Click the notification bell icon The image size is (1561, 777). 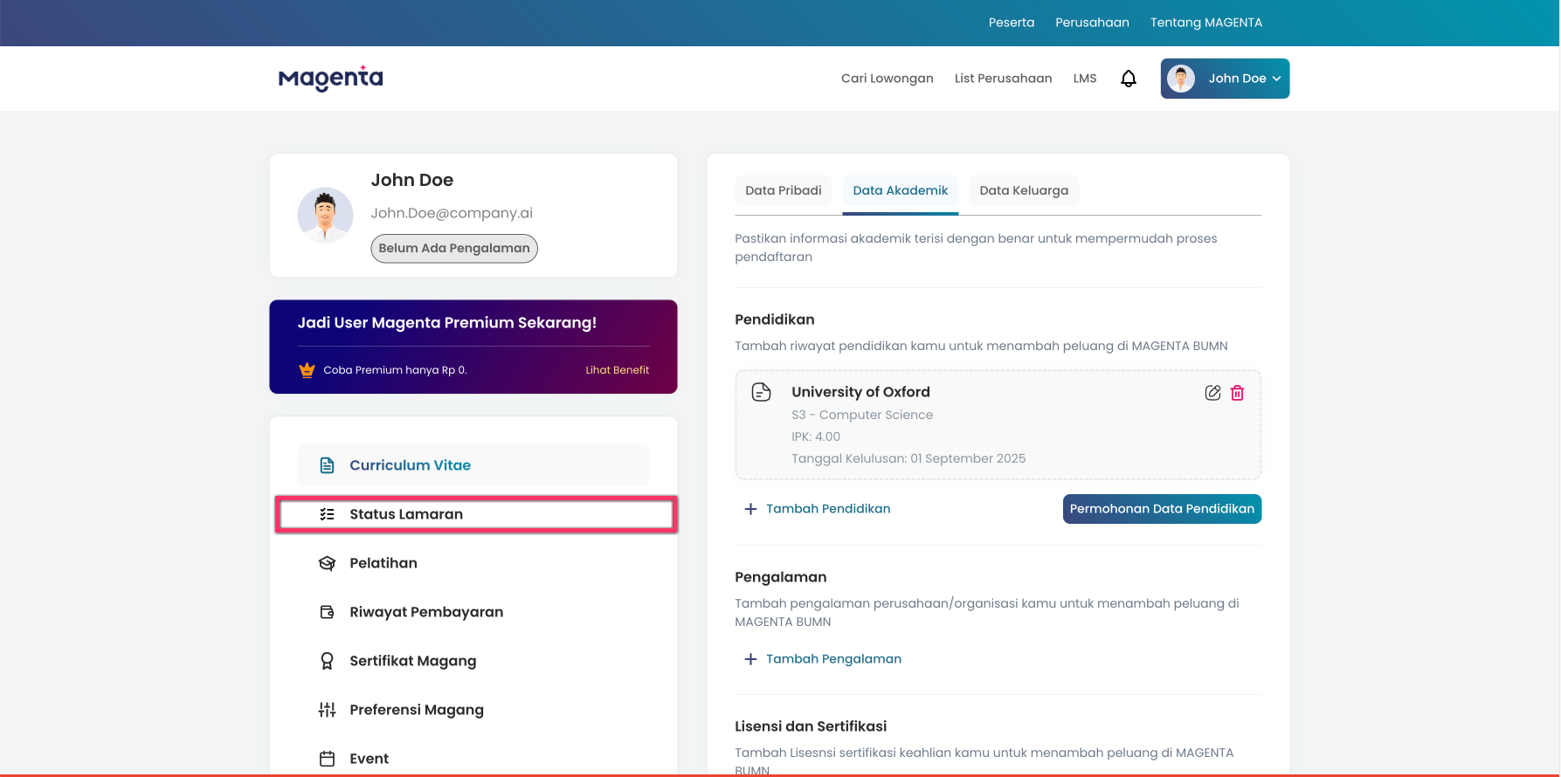coord(1128,79)
